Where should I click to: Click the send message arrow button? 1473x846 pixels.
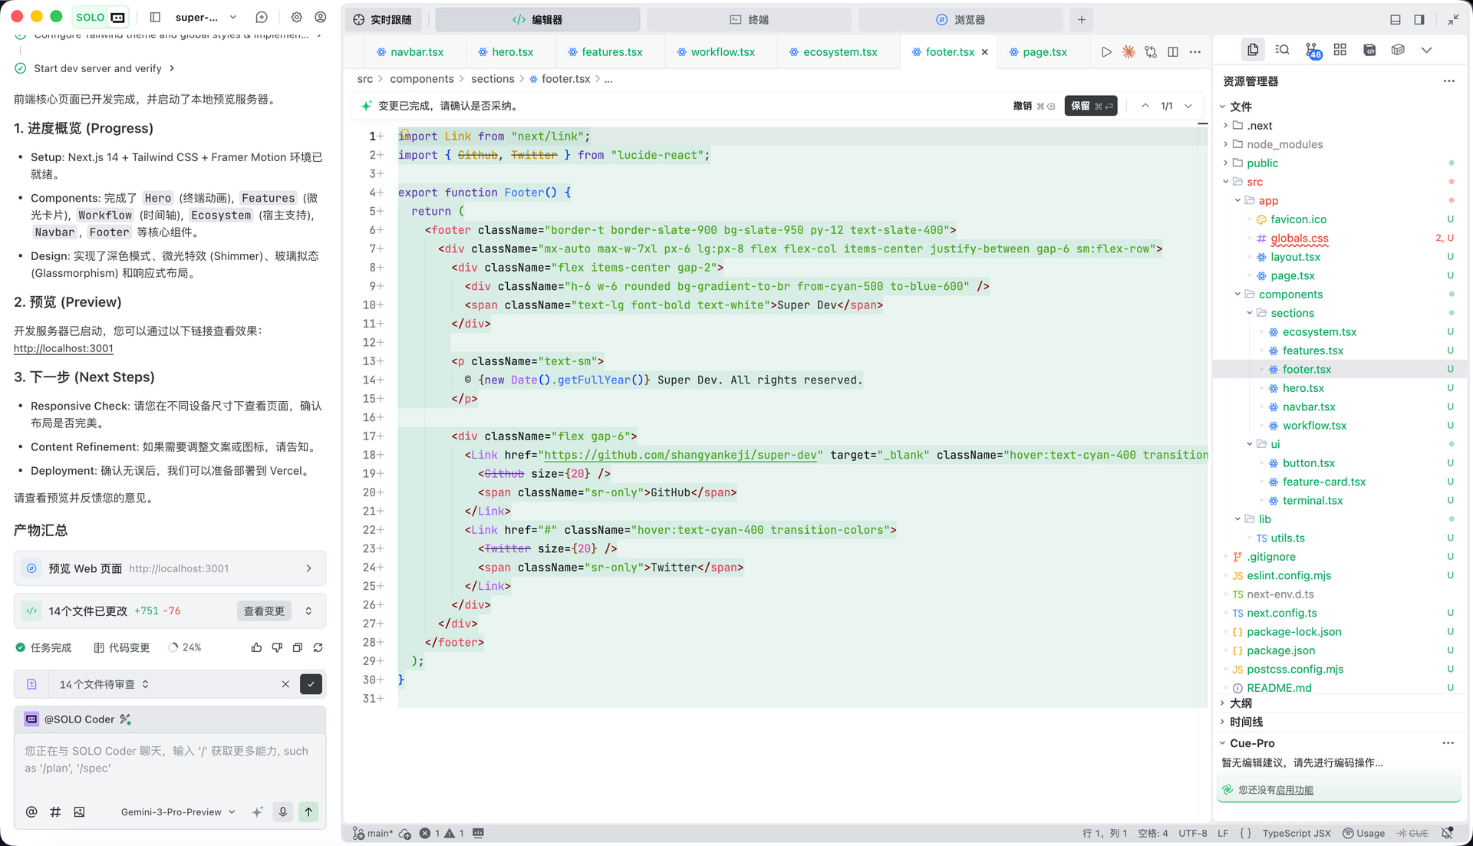[x=308, y=811]
